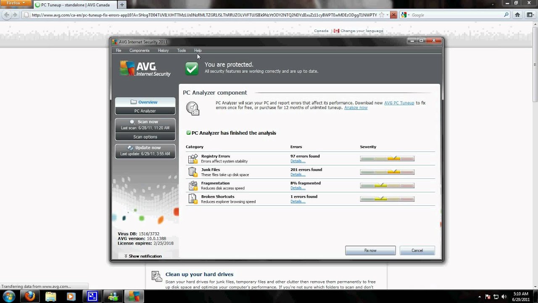Click the Junk Files severity bar
This screenshot has height=303, width=538.
click(387, 172)
